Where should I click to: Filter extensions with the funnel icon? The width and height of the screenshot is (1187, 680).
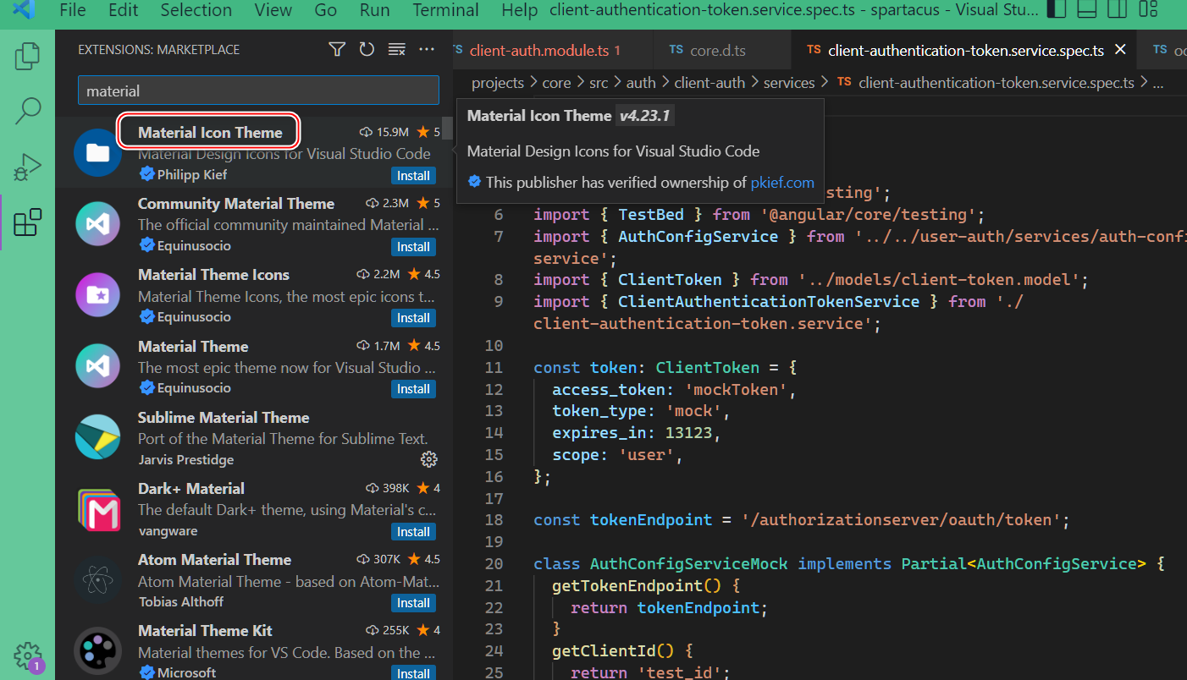click(x=337, y=50)
